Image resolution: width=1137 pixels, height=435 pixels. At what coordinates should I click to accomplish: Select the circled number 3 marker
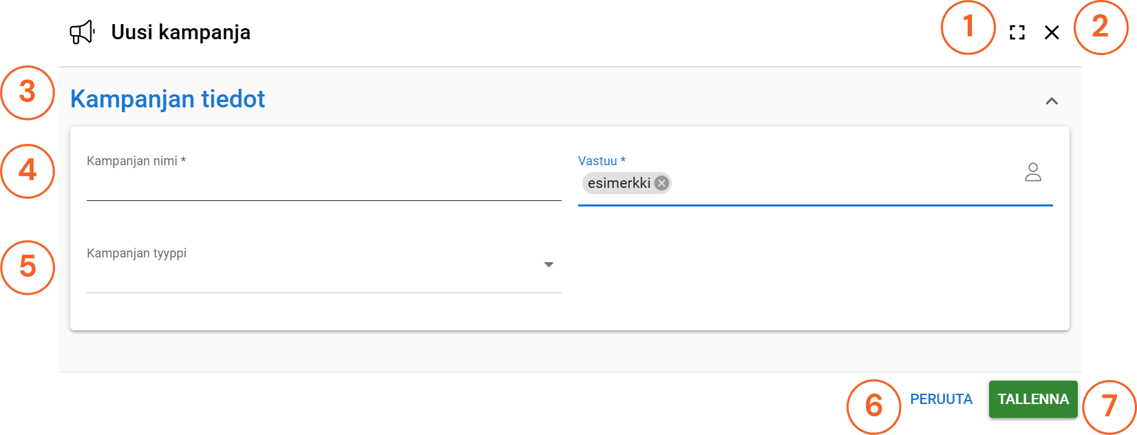[28, 92]
